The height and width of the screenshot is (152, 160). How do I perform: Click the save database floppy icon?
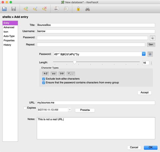[14, 9]
